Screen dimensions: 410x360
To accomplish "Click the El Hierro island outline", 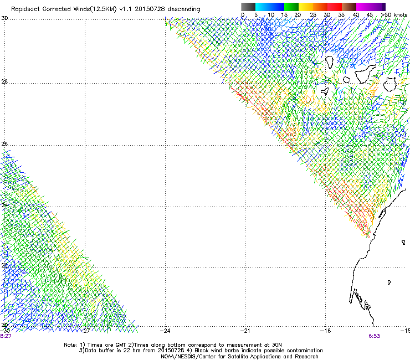I will [325, 91].
